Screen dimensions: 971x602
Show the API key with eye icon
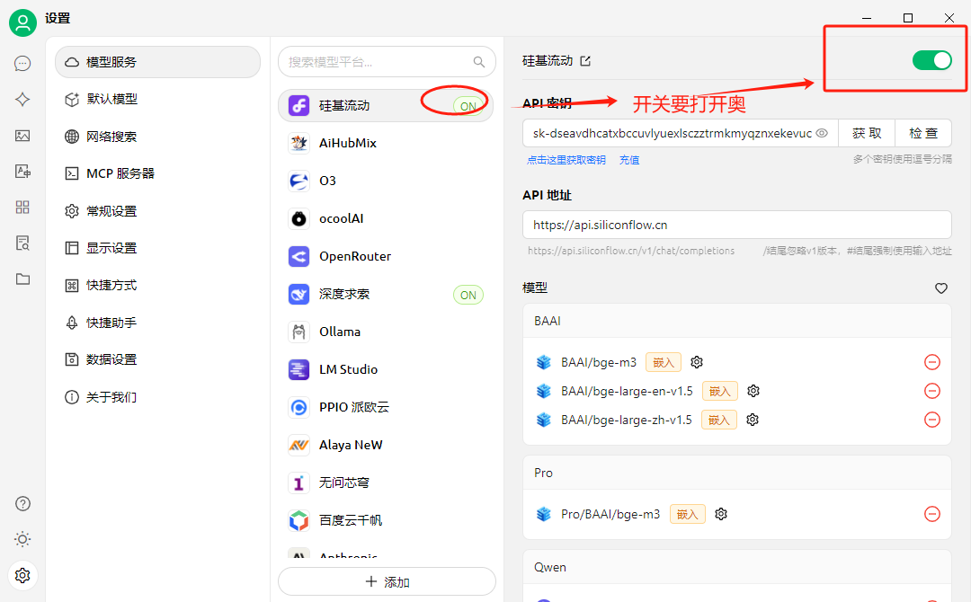click(x=822, y=133)
